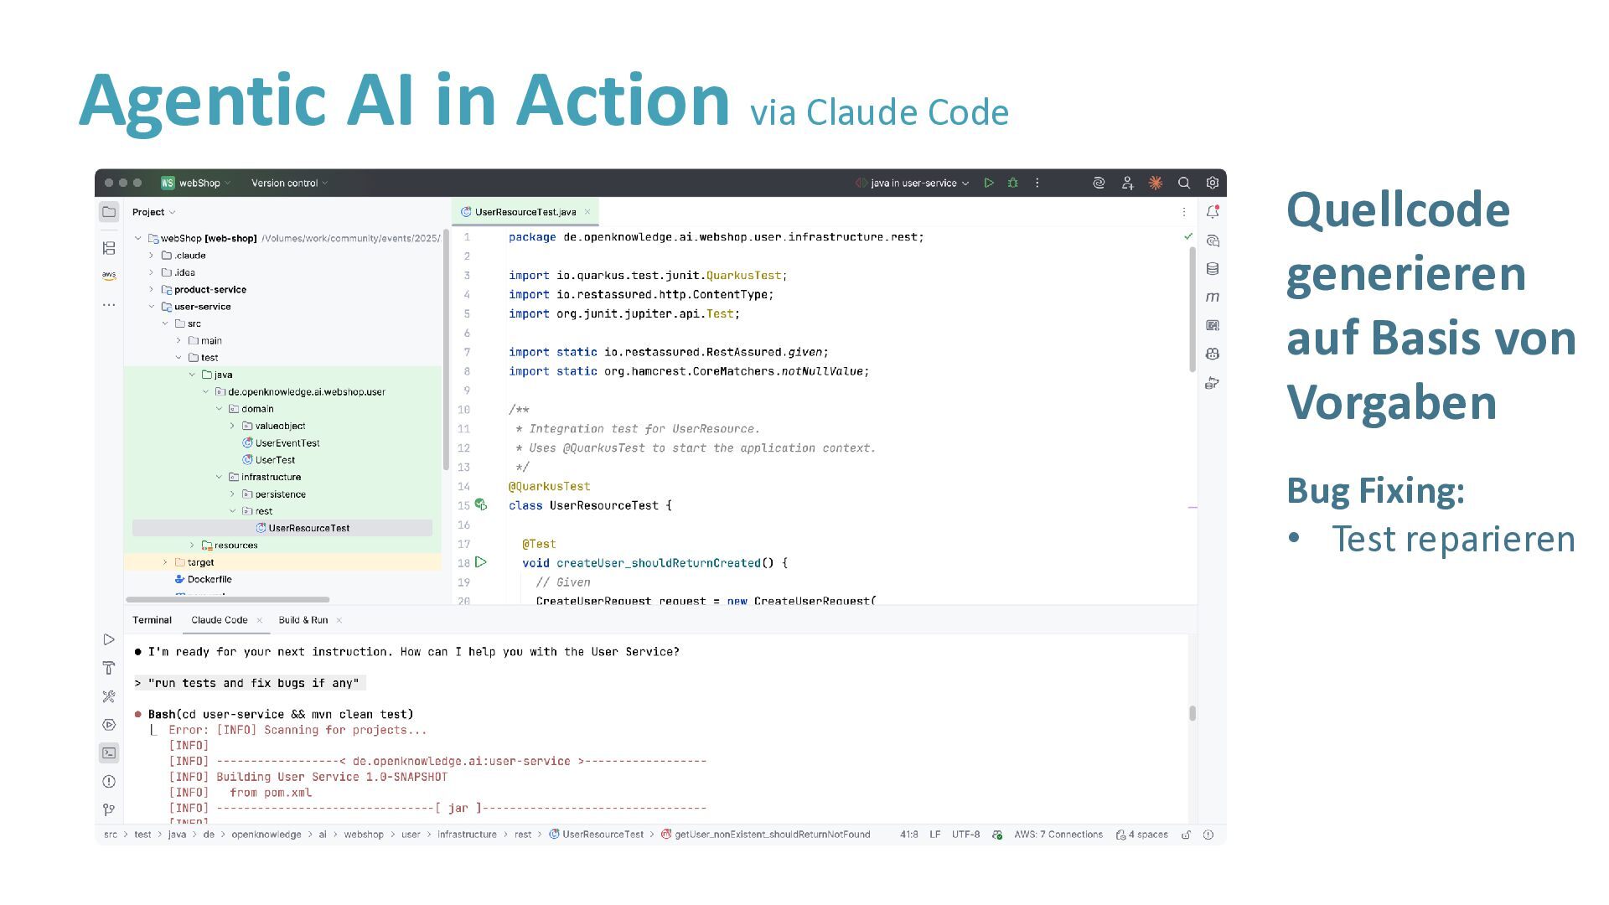This screenshot has width=1609, height=905.
Task: Open IDE settings gear icon
Action: point(1212,183)
